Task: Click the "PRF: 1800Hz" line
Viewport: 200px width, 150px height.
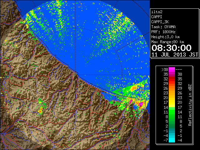Action: pyautogui.click(x=163, y=32)
